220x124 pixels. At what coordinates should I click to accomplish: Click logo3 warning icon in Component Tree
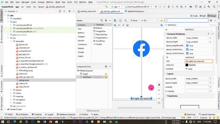tap(106, 74)
